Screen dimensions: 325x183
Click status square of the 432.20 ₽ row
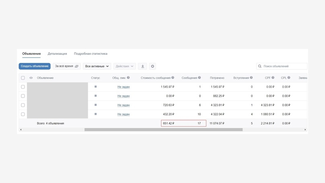click(95, 114)
